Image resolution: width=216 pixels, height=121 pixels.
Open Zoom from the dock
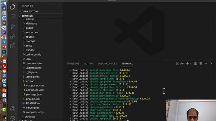4,62
